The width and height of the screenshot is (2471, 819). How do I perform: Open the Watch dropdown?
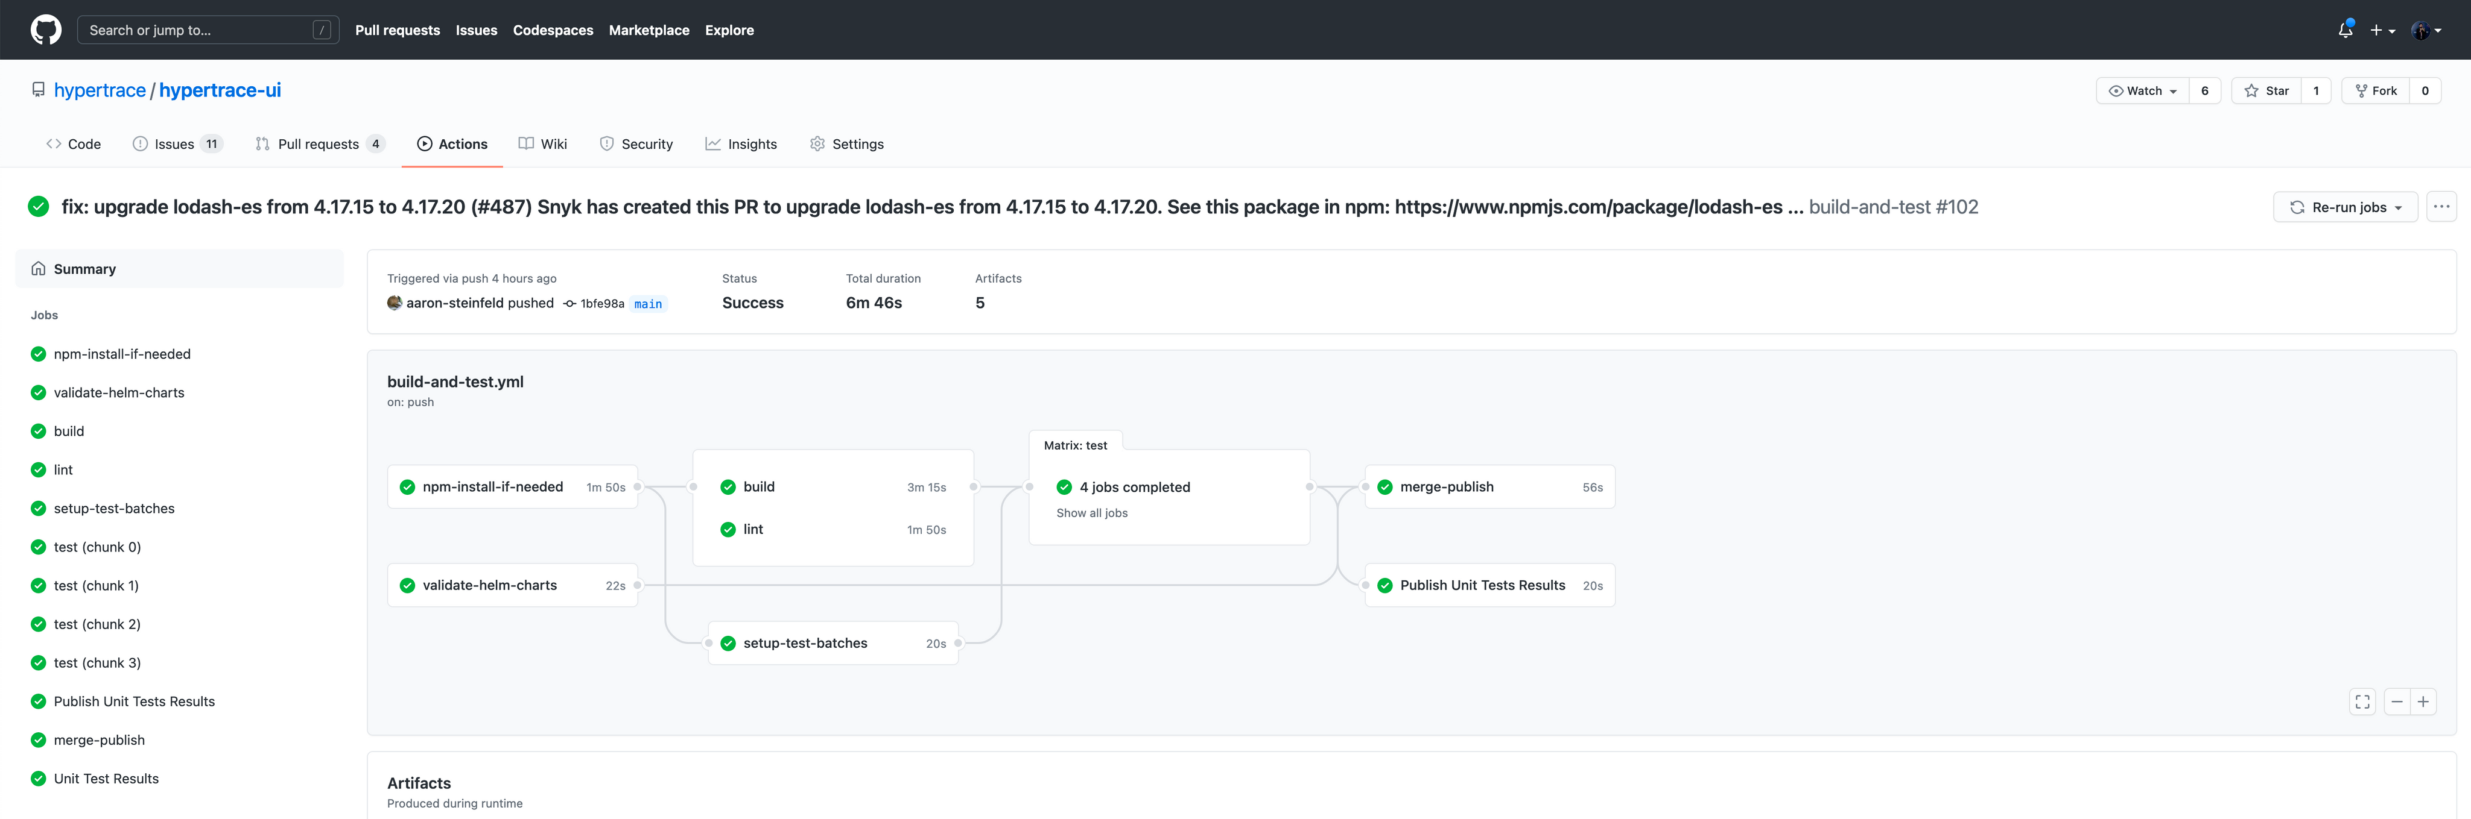(2142, 91)
